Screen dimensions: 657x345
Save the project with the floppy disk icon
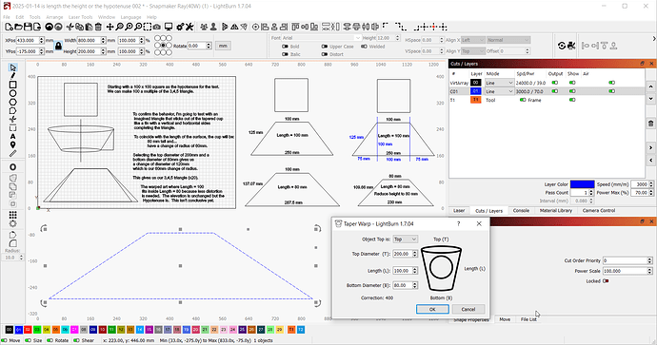coord(28,28)
